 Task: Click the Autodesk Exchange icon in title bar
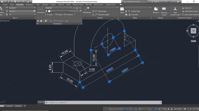168,2
